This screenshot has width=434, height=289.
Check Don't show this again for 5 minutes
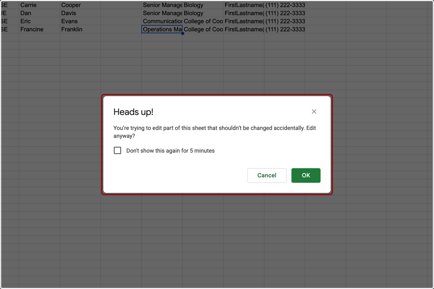click(118, 150)
